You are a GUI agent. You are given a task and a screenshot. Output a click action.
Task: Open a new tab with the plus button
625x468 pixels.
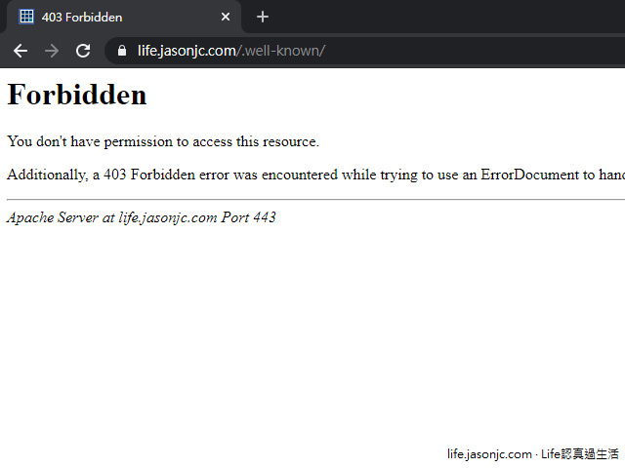click(262, 17)
